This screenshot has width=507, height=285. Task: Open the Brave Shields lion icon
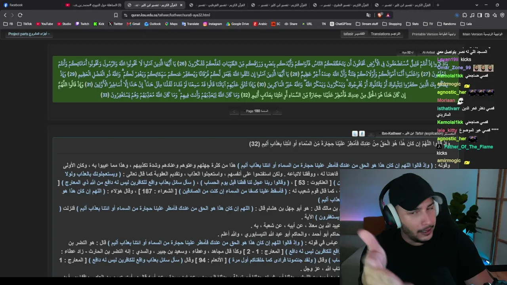380,15
